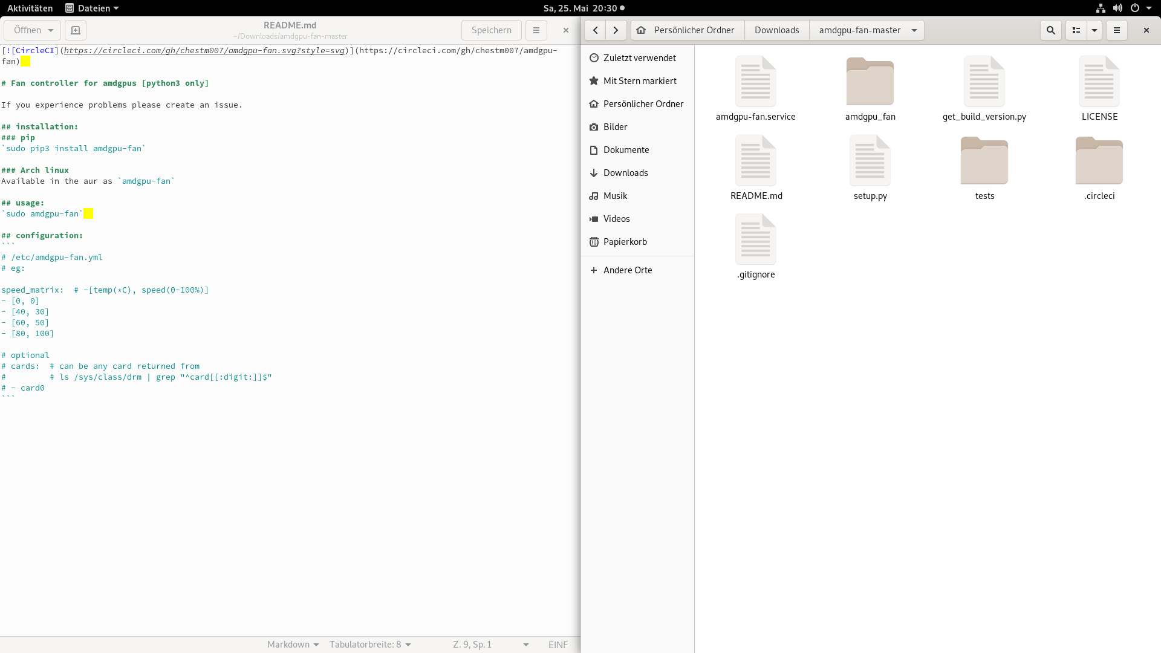Select the amdgpu_fan folder
This screenshot has height=653, width=1161.
[870, 89]
